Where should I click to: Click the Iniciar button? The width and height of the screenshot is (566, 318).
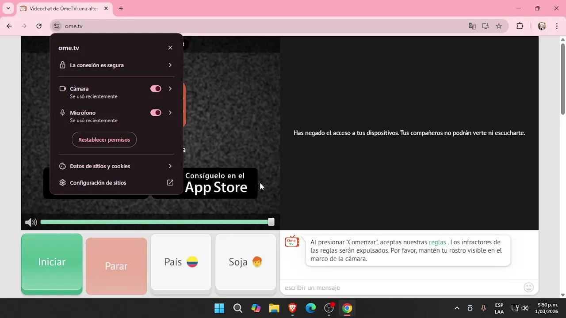[x=52, y=264]
